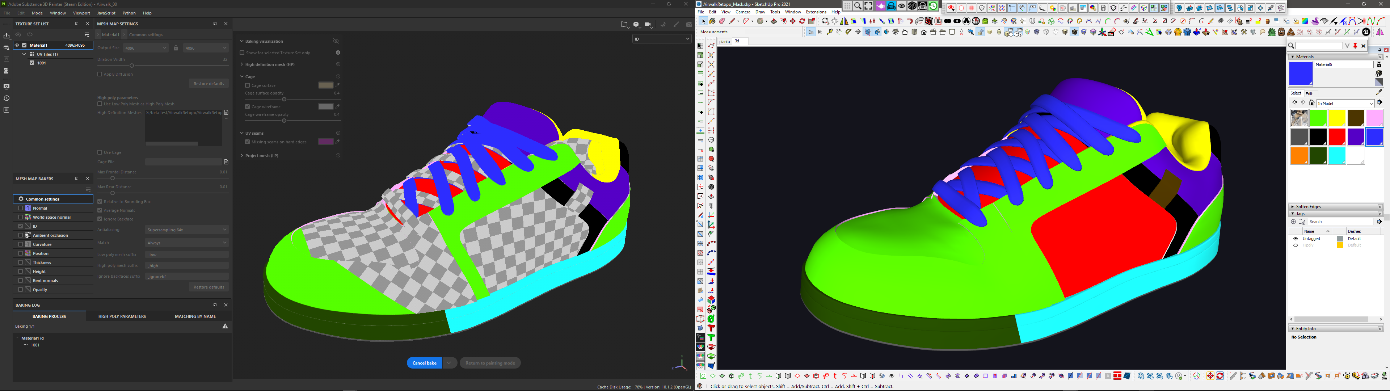1390x391 pixels.
Task: Open the Antialiasing Supersampling 64x dropdown
Action: click(187, 230)
